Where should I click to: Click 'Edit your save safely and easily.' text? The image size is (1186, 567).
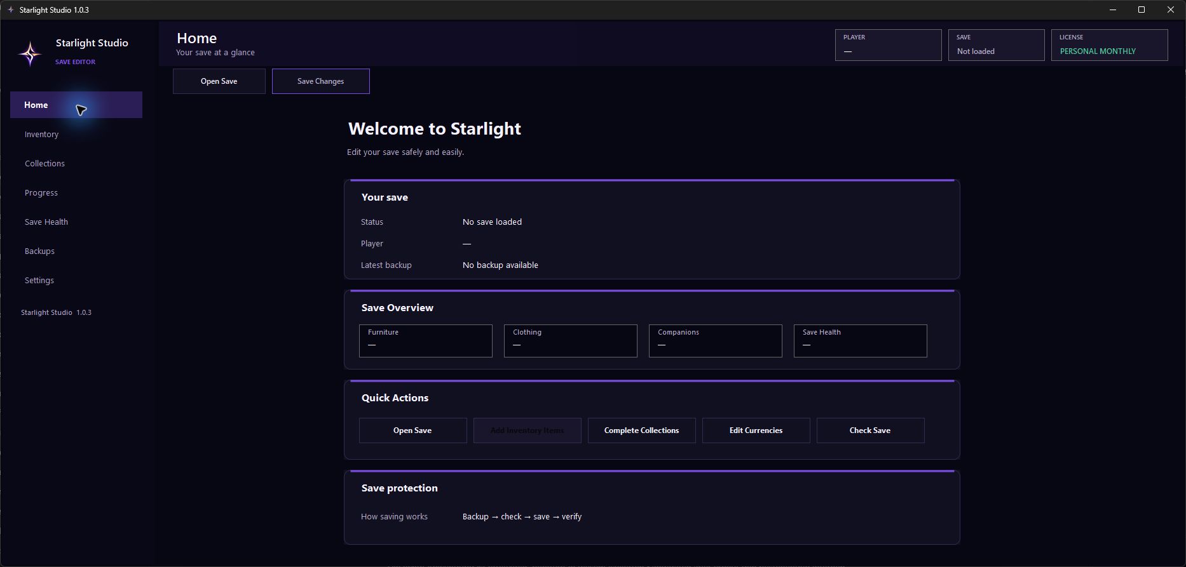pos(406,152)
